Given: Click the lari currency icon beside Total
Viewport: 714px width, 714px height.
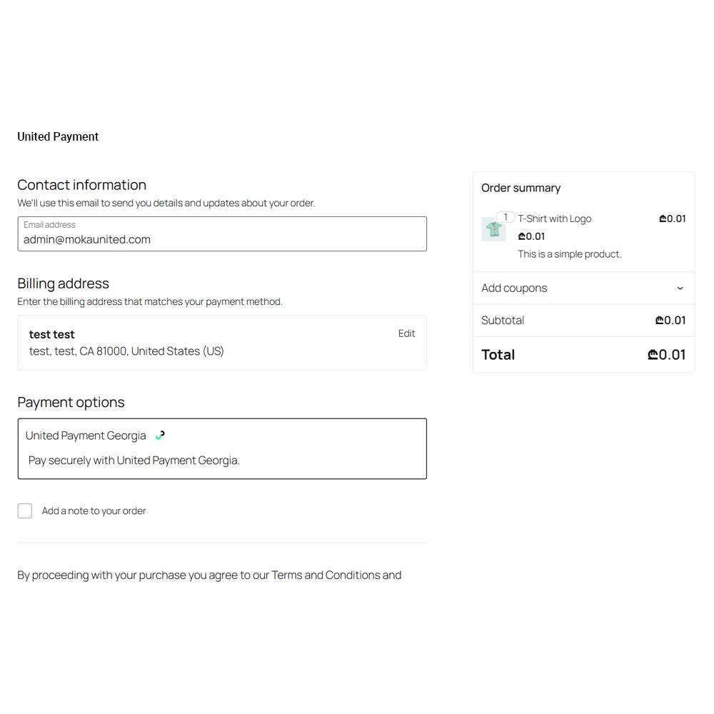Looking at the screenshot, I should (x=652, y=354).
